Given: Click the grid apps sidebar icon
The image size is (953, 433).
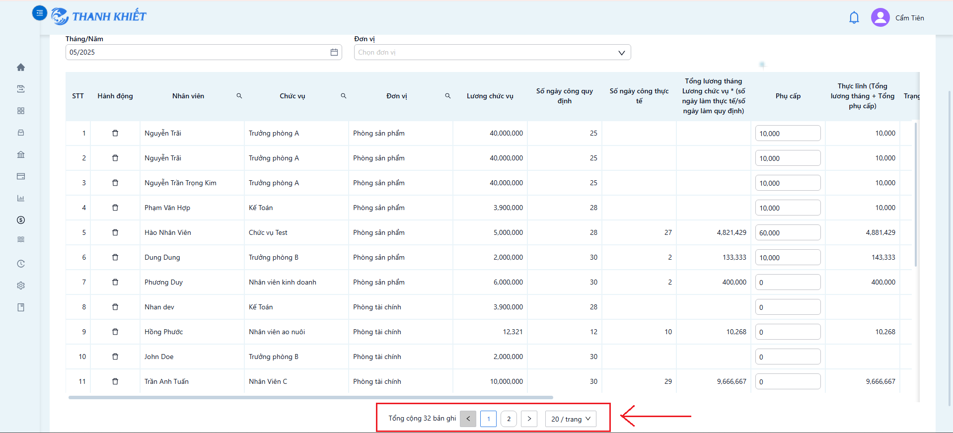Looking at the screenshot, I should tap(21, 111).
